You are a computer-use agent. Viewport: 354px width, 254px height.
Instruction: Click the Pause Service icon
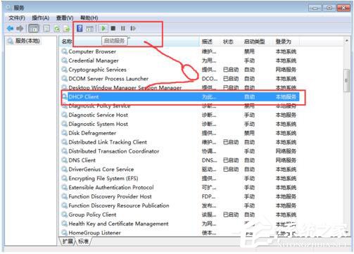click(x=123, y=28)
